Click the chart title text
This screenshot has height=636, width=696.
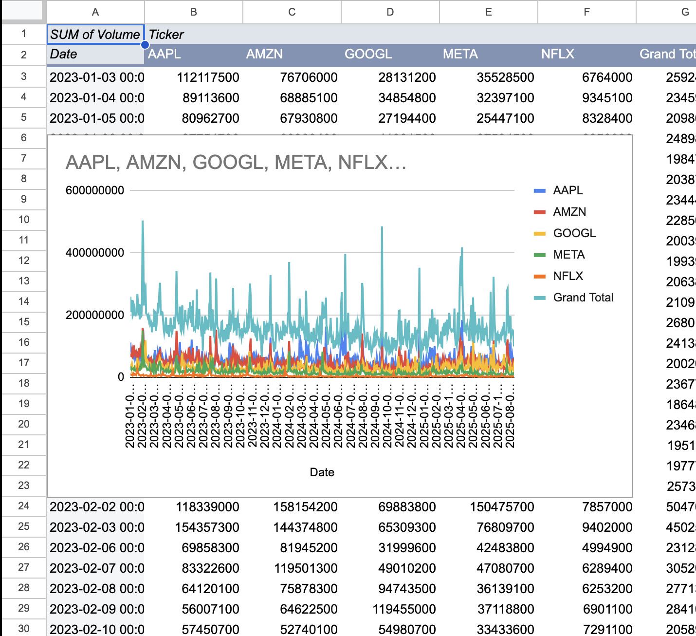[236, 163]
